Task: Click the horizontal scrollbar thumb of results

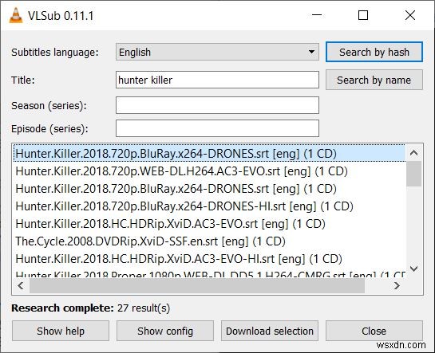Action: [x=197, y=285]
